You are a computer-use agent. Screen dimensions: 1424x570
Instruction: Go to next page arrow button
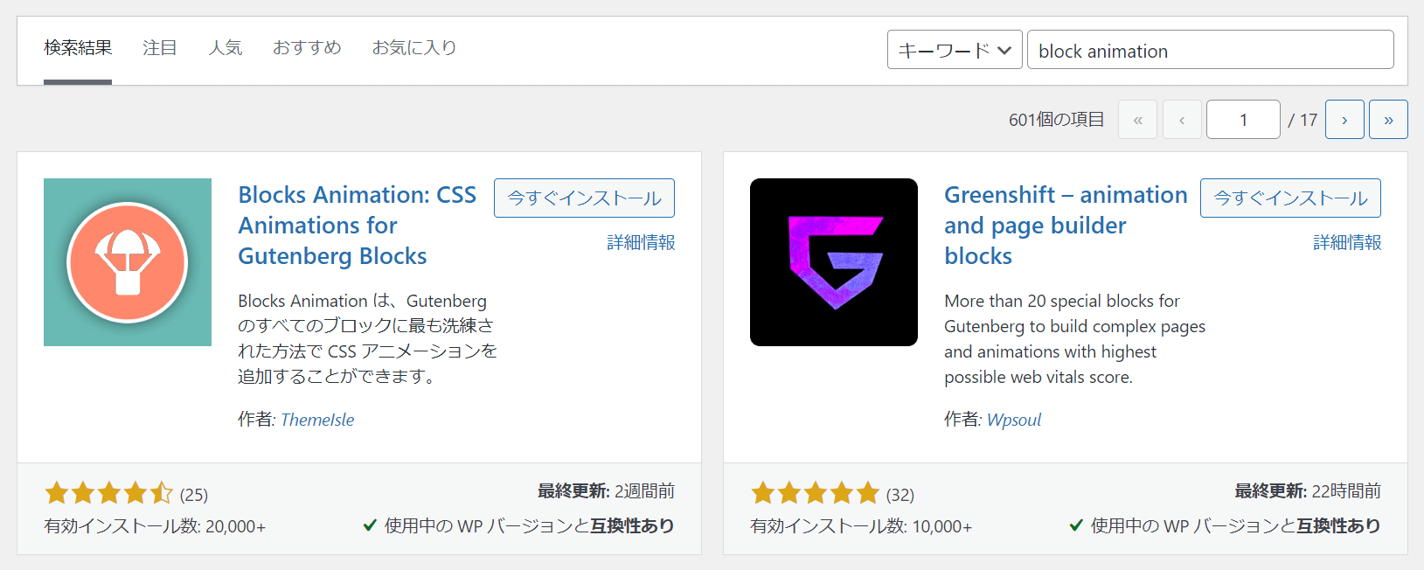tap(1344, 120)
